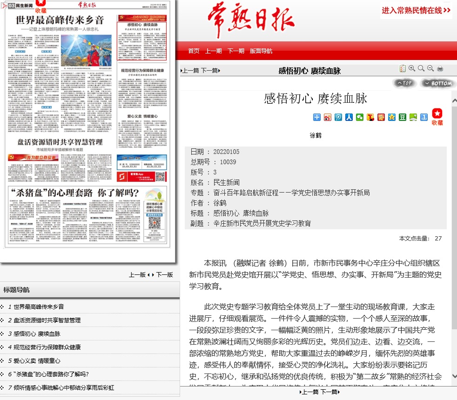Click the 盘活资源错时共享智慧管理 region on thumbnail
Screen dimensions: 457x400
[x=60, y=160]
